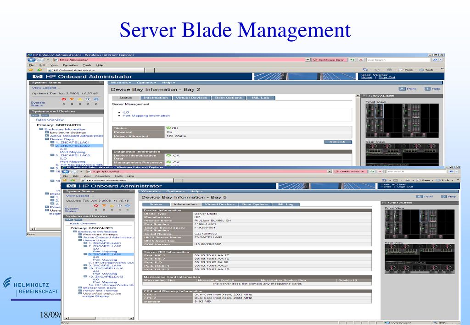Click the Favorites star in Bay 2 window

31,70
